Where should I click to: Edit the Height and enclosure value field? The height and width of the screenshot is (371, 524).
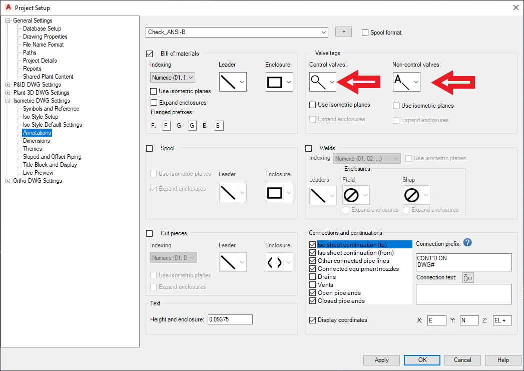point(230,319)
